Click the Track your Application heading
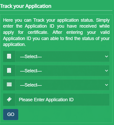 point(26,6)
